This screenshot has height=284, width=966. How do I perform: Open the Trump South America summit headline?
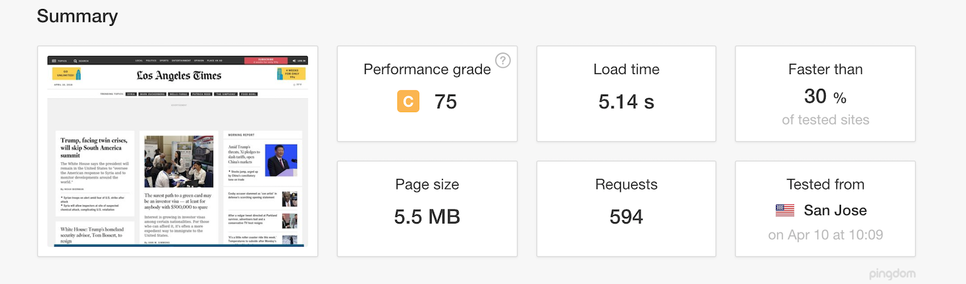coord(90,147)
